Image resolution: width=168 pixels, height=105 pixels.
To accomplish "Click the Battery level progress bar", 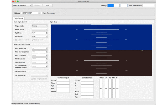I will pyautogui.click(x=113, y=6).
